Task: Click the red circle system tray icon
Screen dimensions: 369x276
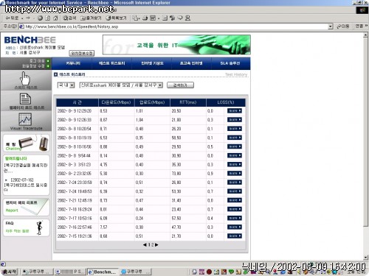Action: (x=209, y=272)
